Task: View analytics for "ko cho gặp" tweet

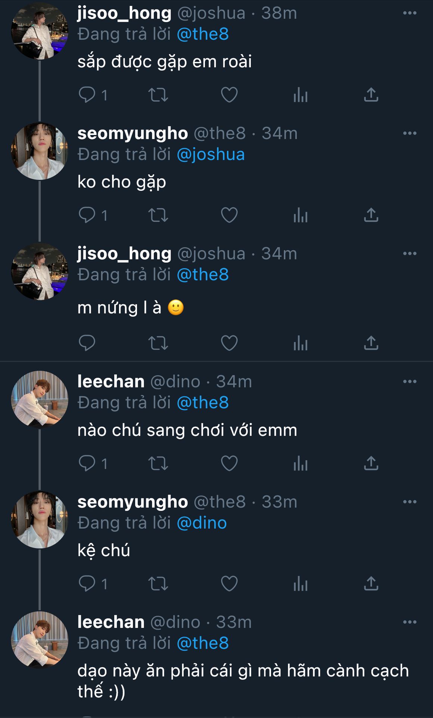Action: tap(300, 215)
